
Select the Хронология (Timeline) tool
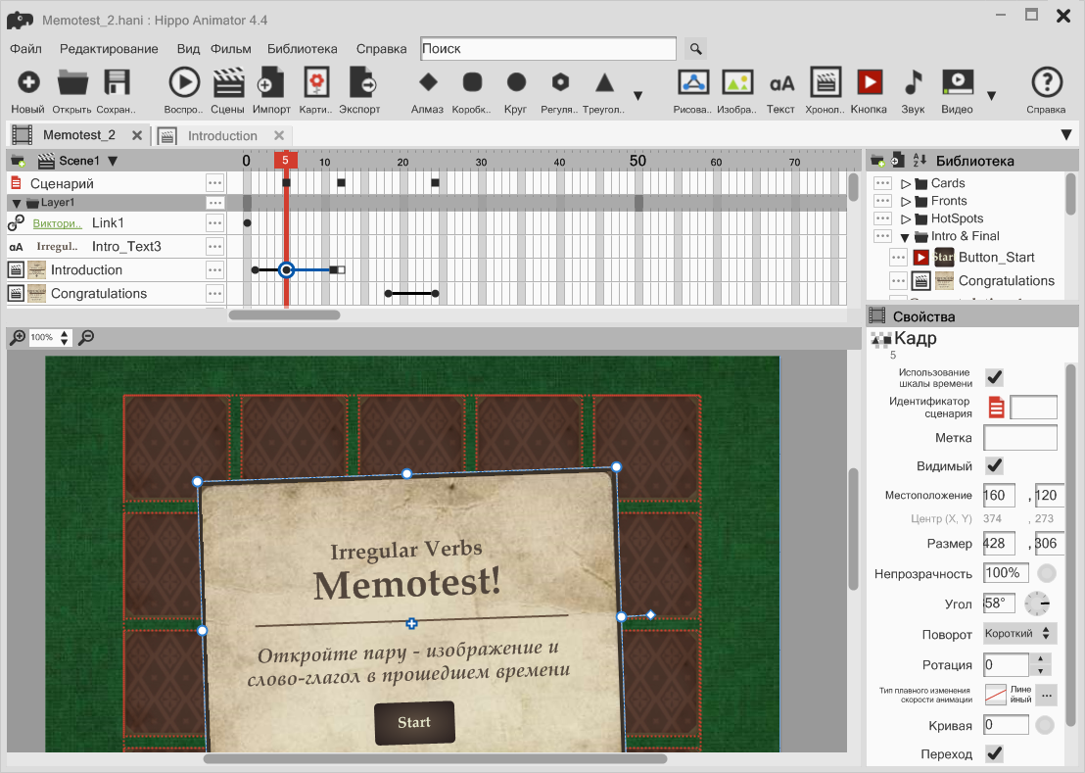point(825,82)
